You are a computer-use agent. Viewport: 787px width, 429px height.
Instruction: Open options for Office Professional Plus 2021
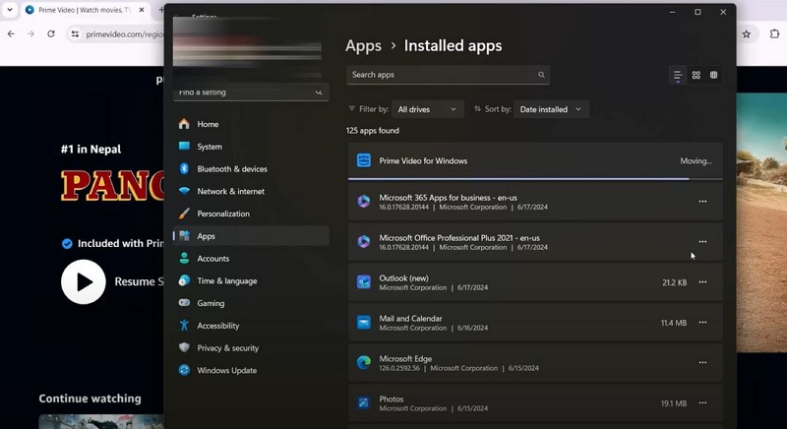702,241
